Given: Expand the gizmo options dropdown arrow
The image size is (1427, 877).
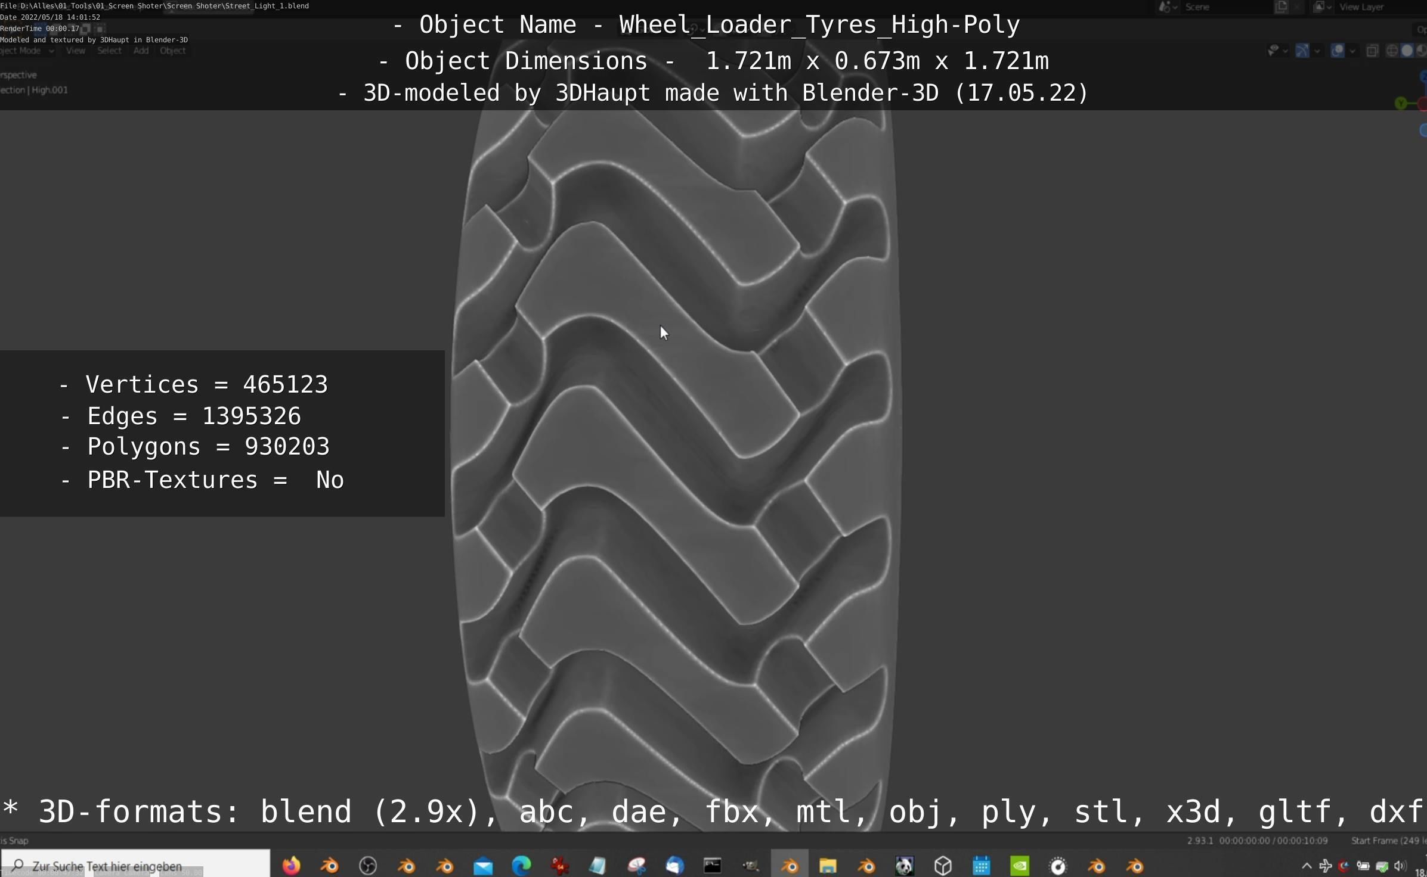Looking at the screenshot, I should point(1317,51).
